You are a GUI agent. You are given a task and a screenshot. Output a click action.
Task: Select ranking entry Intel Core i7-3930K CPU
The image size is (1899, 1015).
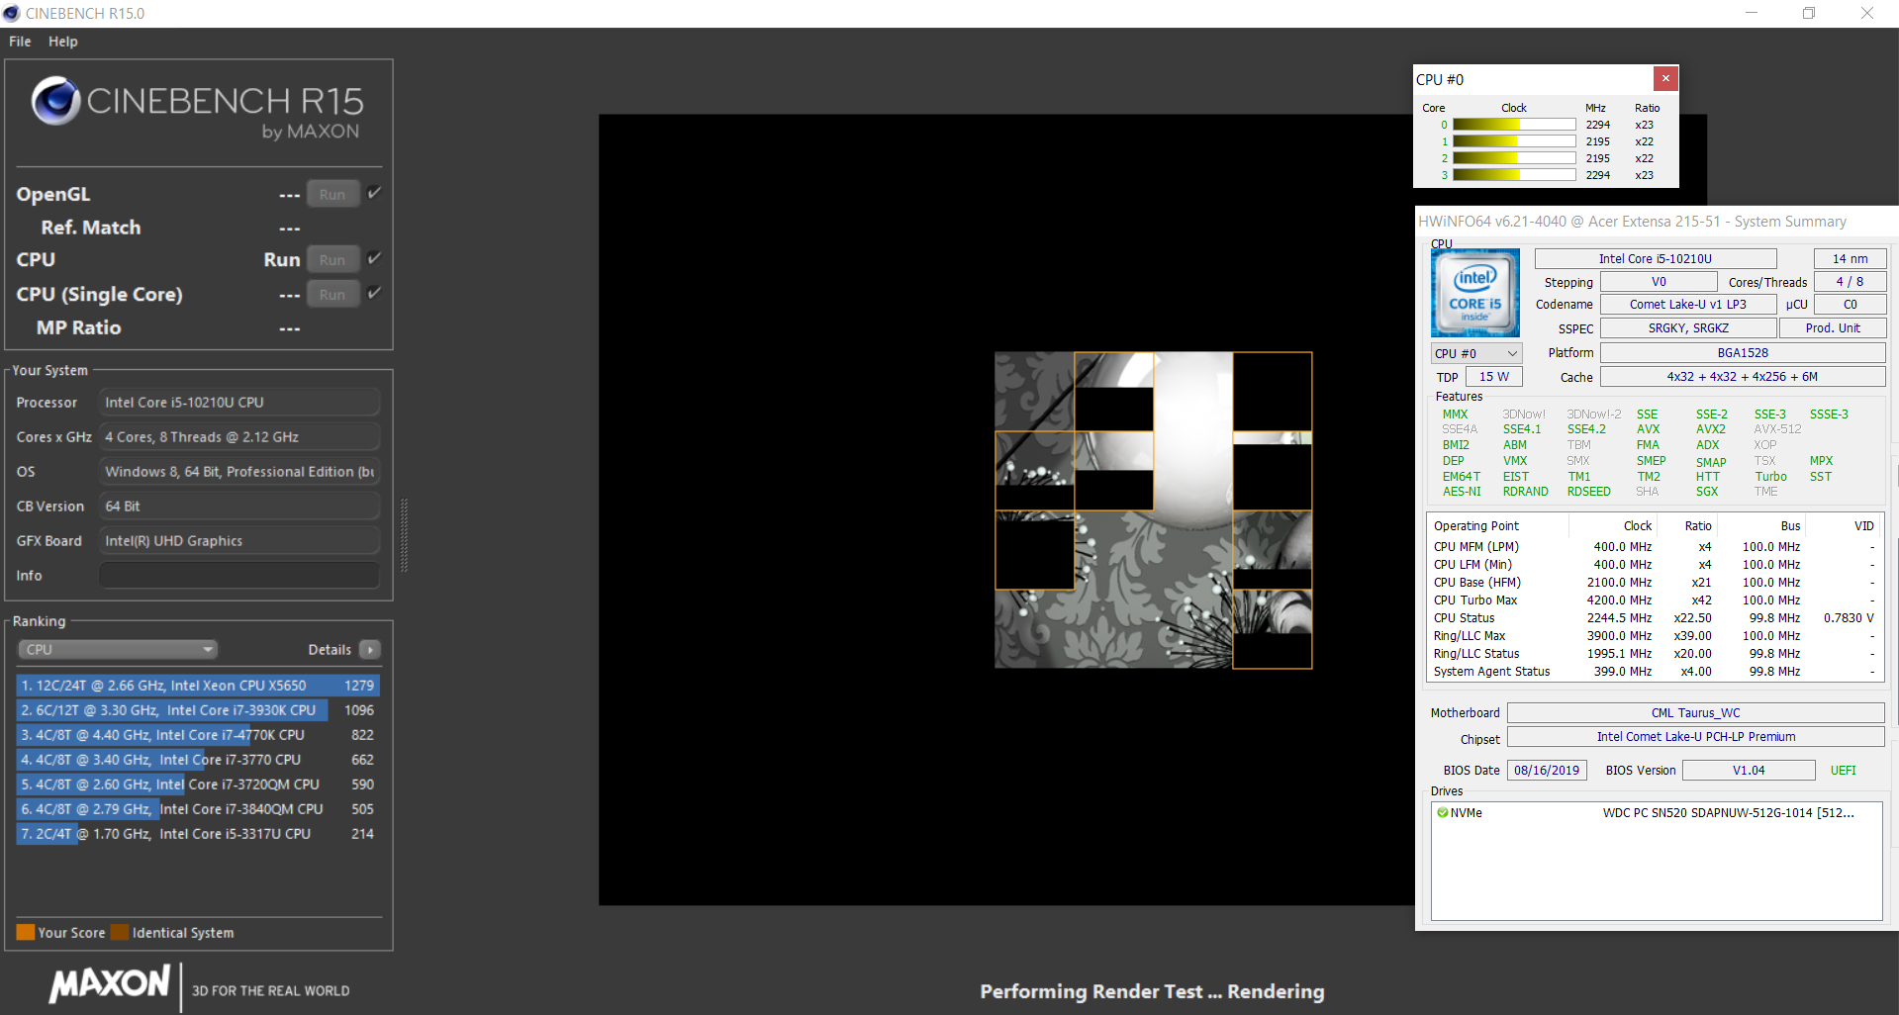[198, 710]
